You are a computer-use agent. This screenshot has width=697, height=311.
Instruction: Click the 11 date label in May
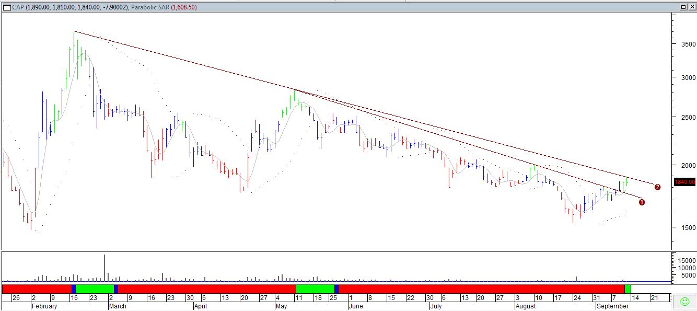[299, 298]
